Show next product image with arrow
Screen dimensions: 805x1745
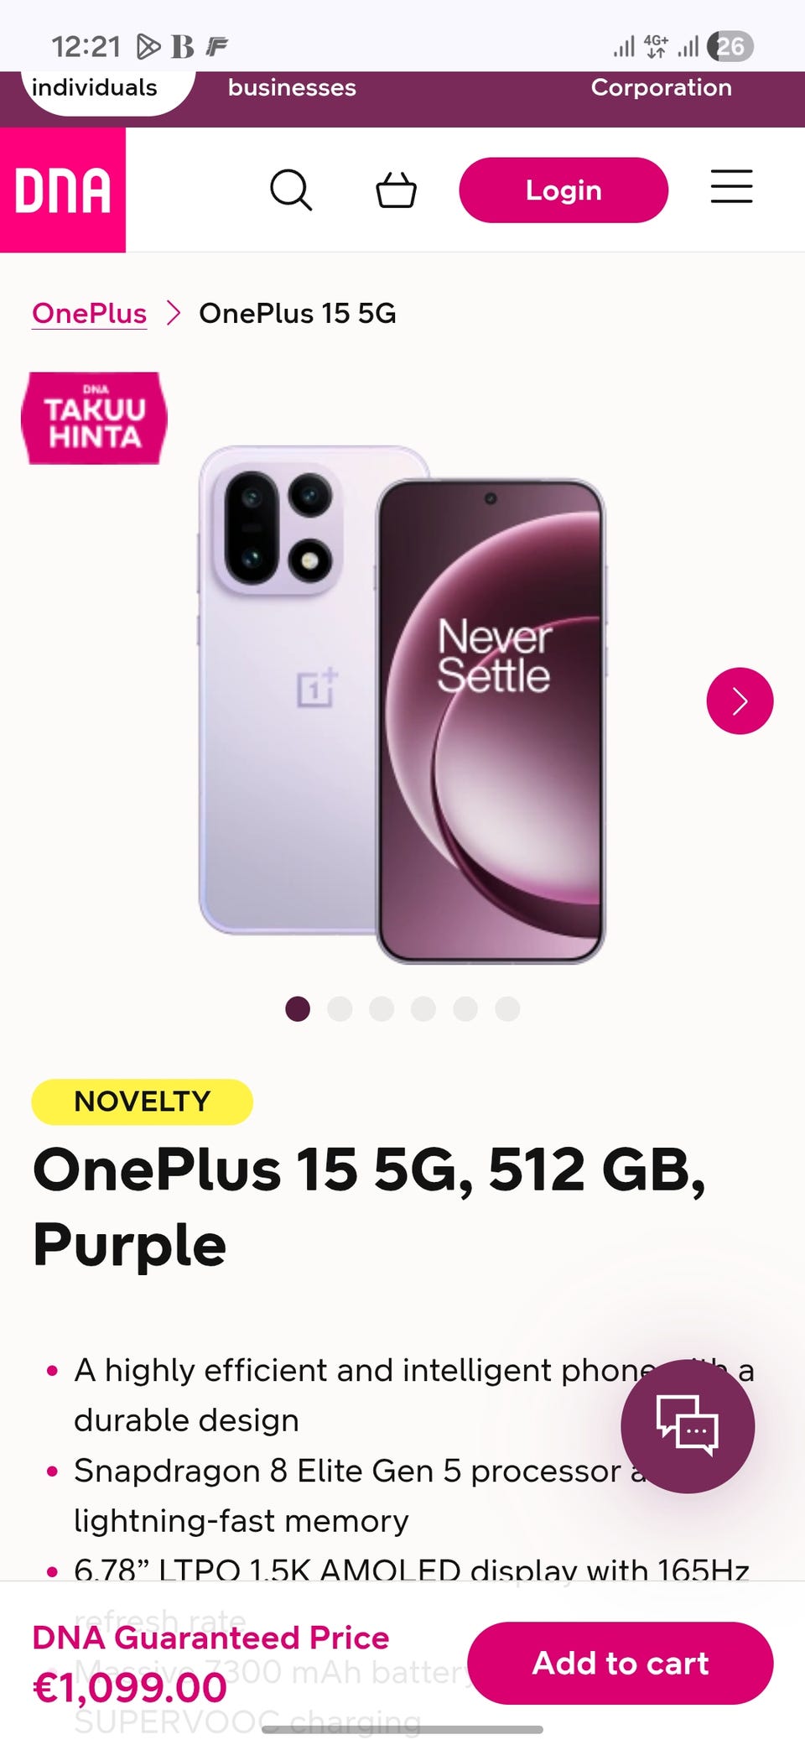click(740, 701)
